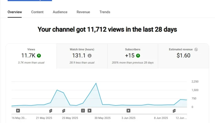Click the 2,250 y-axis label
The width and height of the screenshot is (215, 123).
pos(195,81)
